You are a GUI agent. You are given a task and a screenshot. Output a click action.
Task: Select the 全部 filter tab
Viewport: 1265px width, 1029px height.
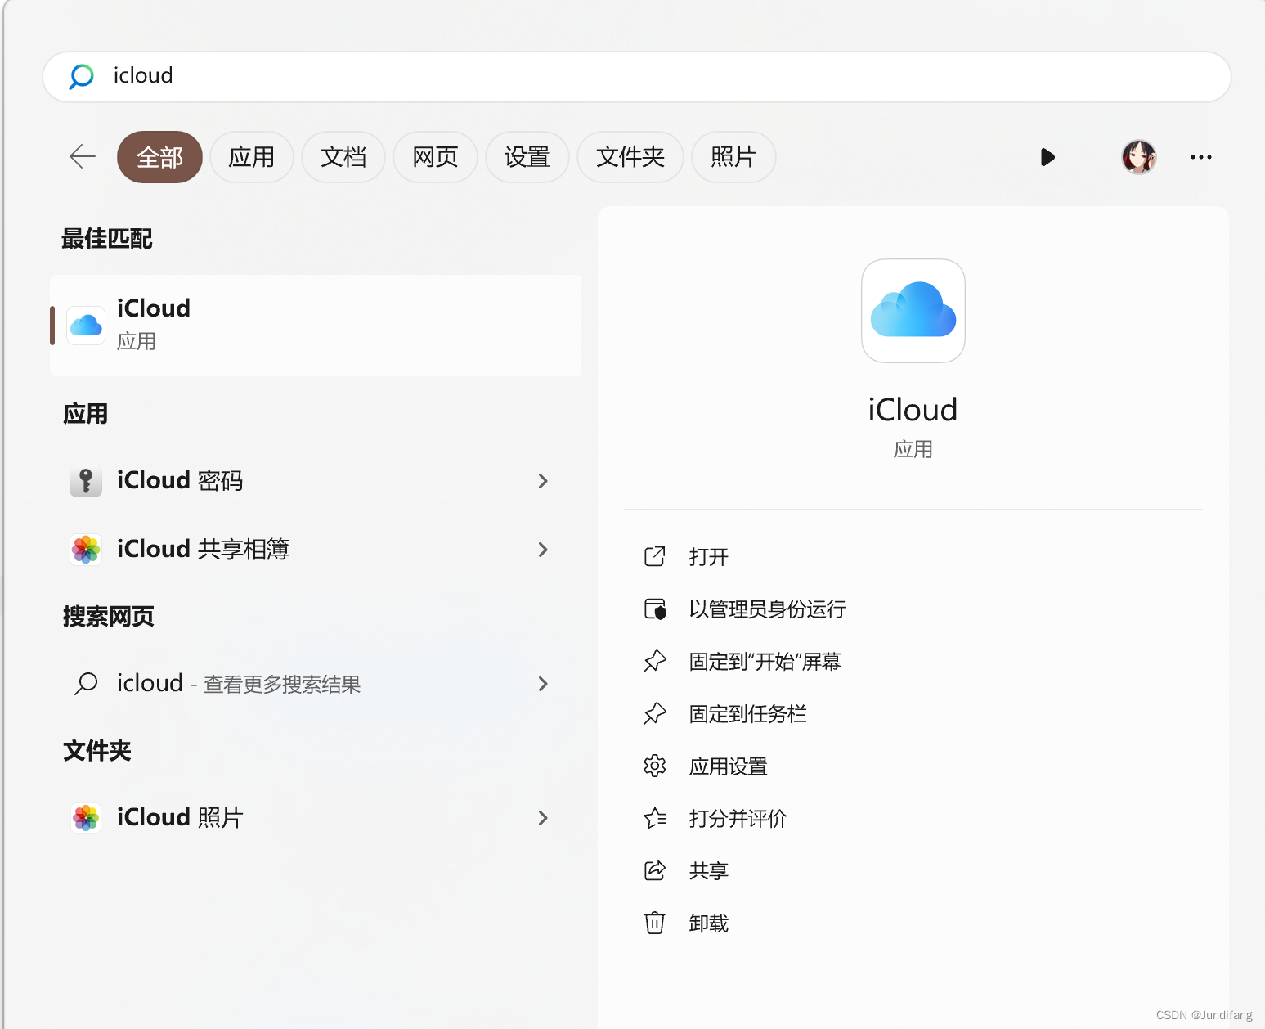159,157
